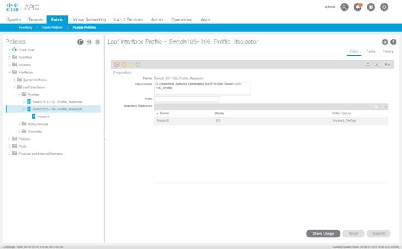
Task: Click the Reset button
Action: [x=353, y=234]
